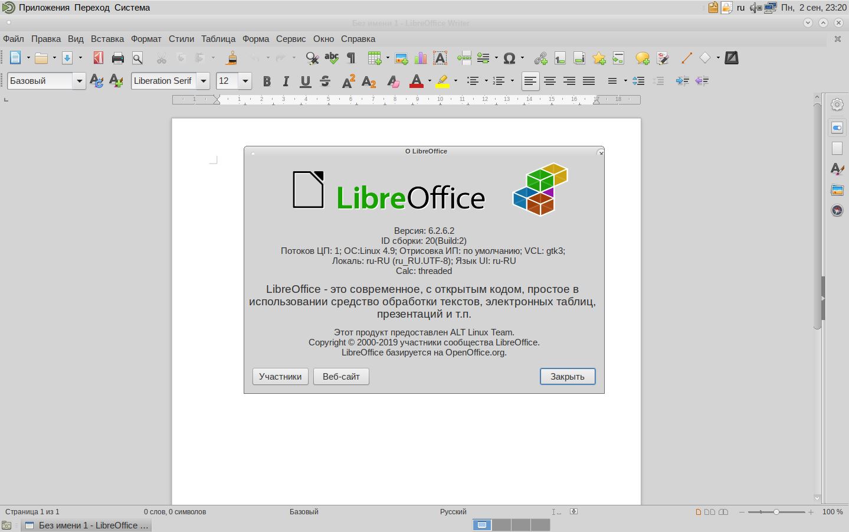
Task: Open the sidebar Styles deck
Action: click(837, 169)
